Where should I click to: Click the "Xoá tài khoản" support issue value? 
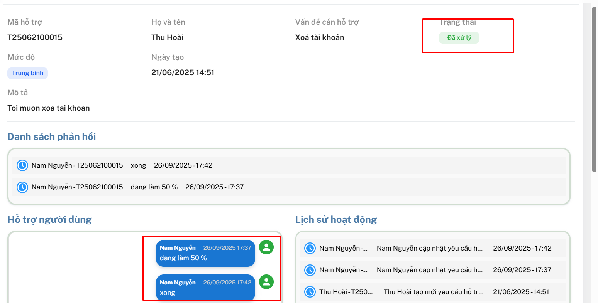(x=320, y=37)
